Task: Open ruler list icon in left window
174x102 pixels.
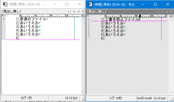Action: [82, 16]
